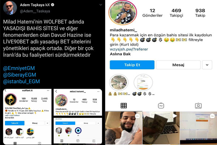Switch to the IGTV tab icon

point(161,105)
